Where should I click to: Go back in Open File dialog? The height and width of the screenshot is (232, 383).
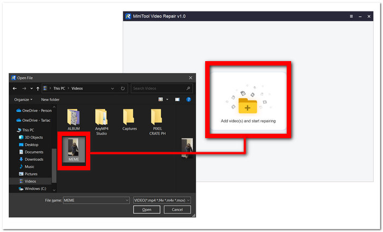[15, 88]
